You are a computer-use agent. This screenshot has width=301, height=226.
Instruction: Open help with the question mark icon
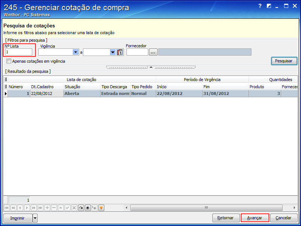pyautogui.click(x=260, y=6)
